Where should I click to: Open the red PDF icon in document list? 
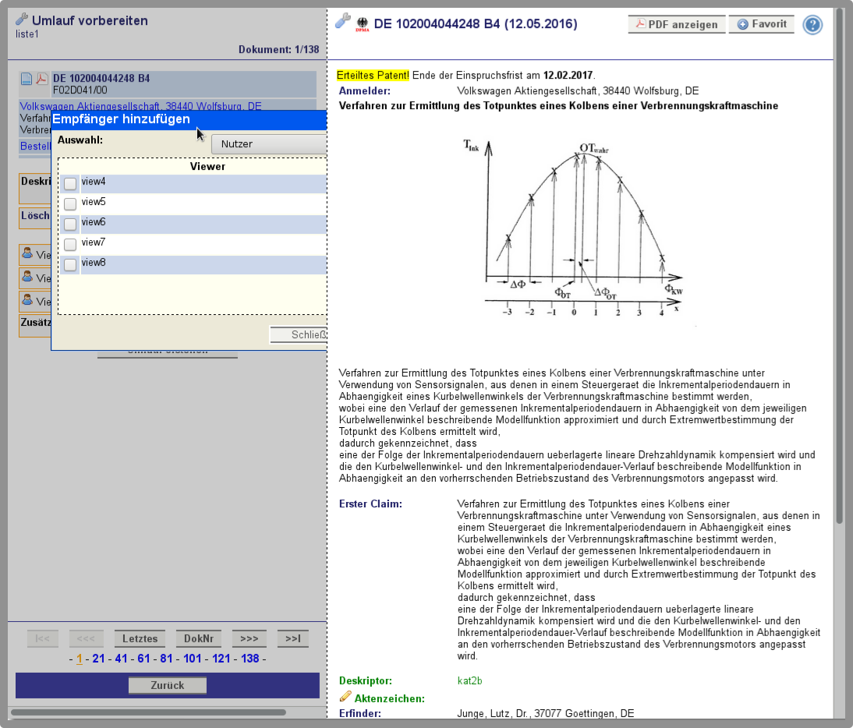tap(42, 79)
